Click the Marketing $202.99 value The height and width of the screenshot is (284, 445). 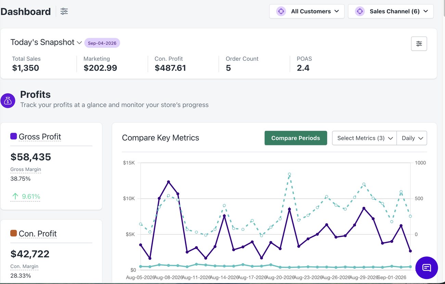pyautogui.click(x=100, y=68)
